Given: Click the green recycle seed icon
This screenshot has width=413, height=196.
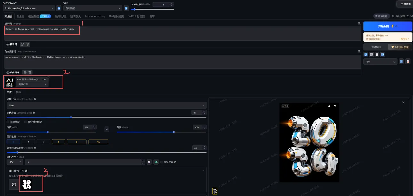Looking at the screenshot, I should [x=156, y=162].
